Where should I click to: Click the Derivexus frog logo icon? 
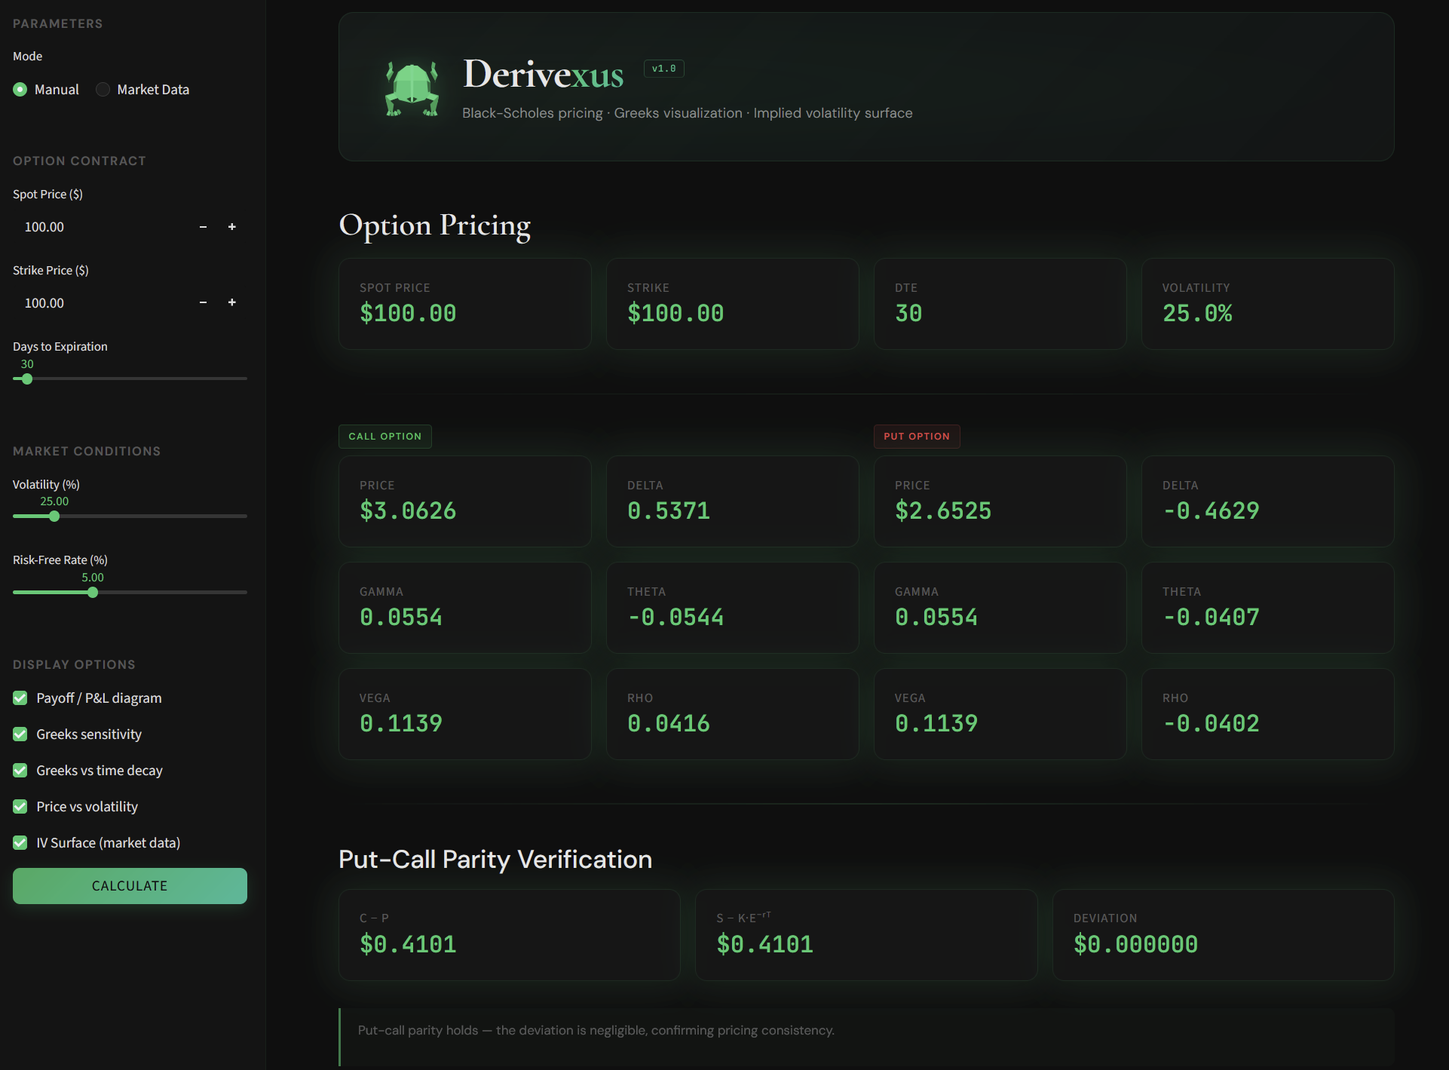[x=412, y=88]
